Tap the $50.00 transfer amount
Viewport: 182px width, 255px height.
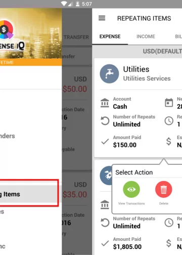[75, 89]
